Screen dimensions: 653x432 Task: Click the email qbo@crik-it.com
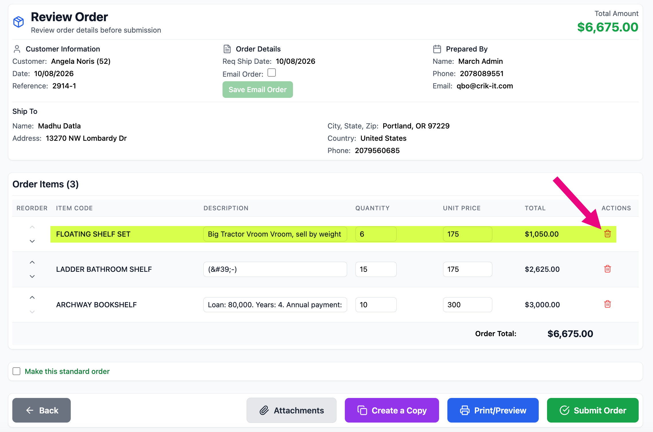[485, 86]
